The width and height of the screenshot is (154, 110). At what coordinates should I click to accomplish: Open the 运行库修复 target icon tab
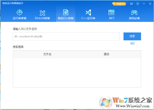(x=19, y=12)
